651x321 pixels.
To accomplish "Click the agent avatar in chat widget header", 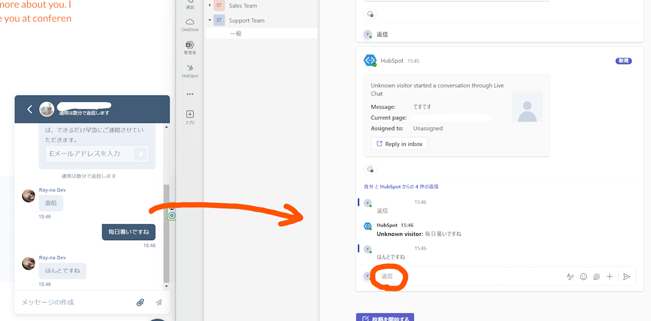I will coord(47,109).
